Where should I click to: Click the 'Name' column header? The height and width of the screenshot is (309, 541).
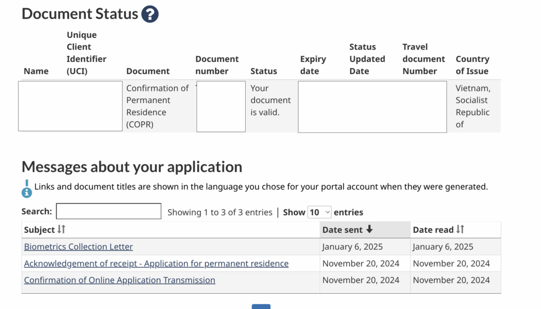pyautogui.click(x=36, y=71)
